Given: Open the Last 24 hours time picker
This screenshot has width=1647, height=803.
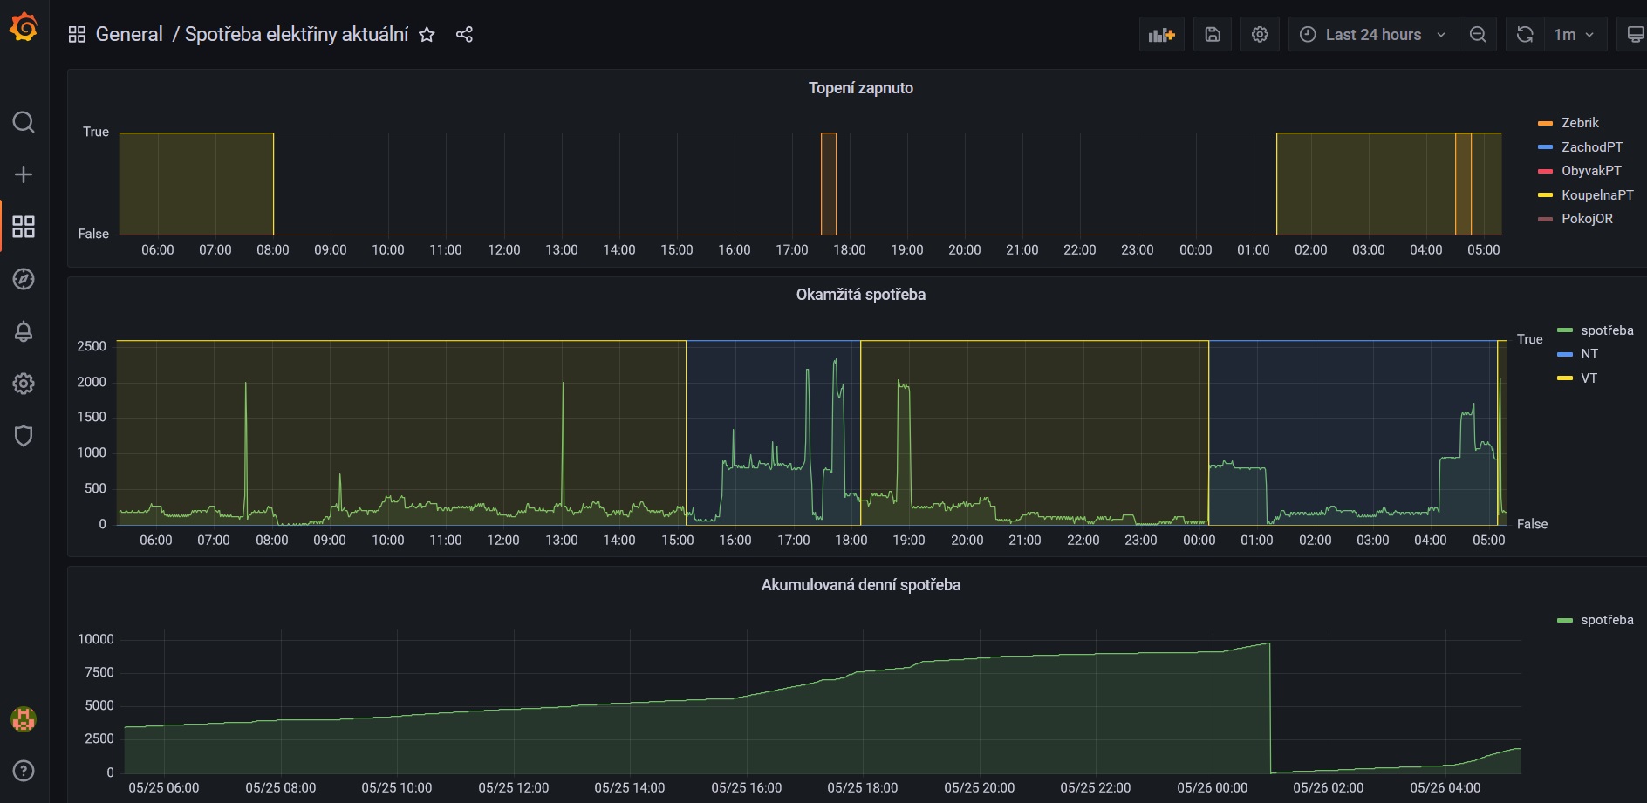Looking at the screenshot, I should [1373, 35].
